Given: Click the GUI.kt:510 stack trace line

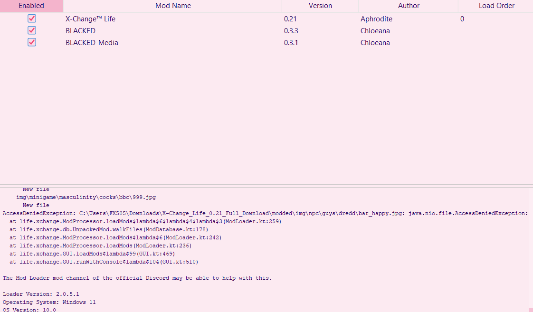Looking at the screenshot, I should click(x=104, y=262).
